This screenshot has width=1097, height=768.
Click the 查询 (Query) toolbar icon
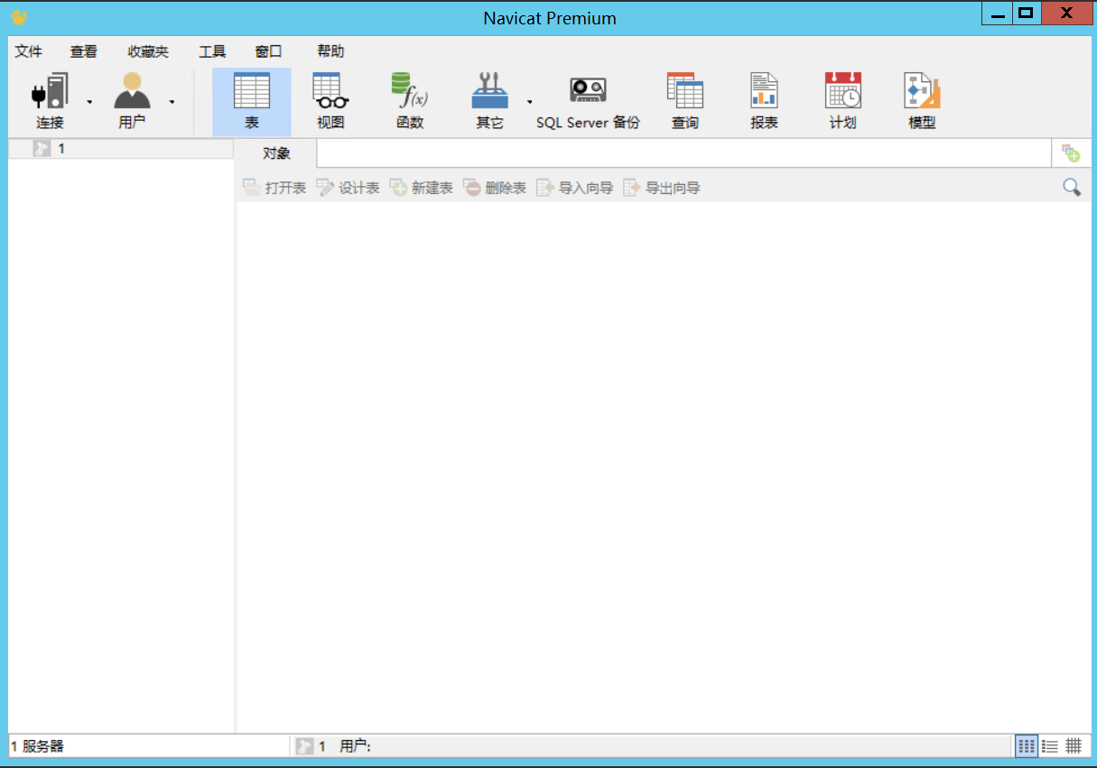tap(684, 99)
